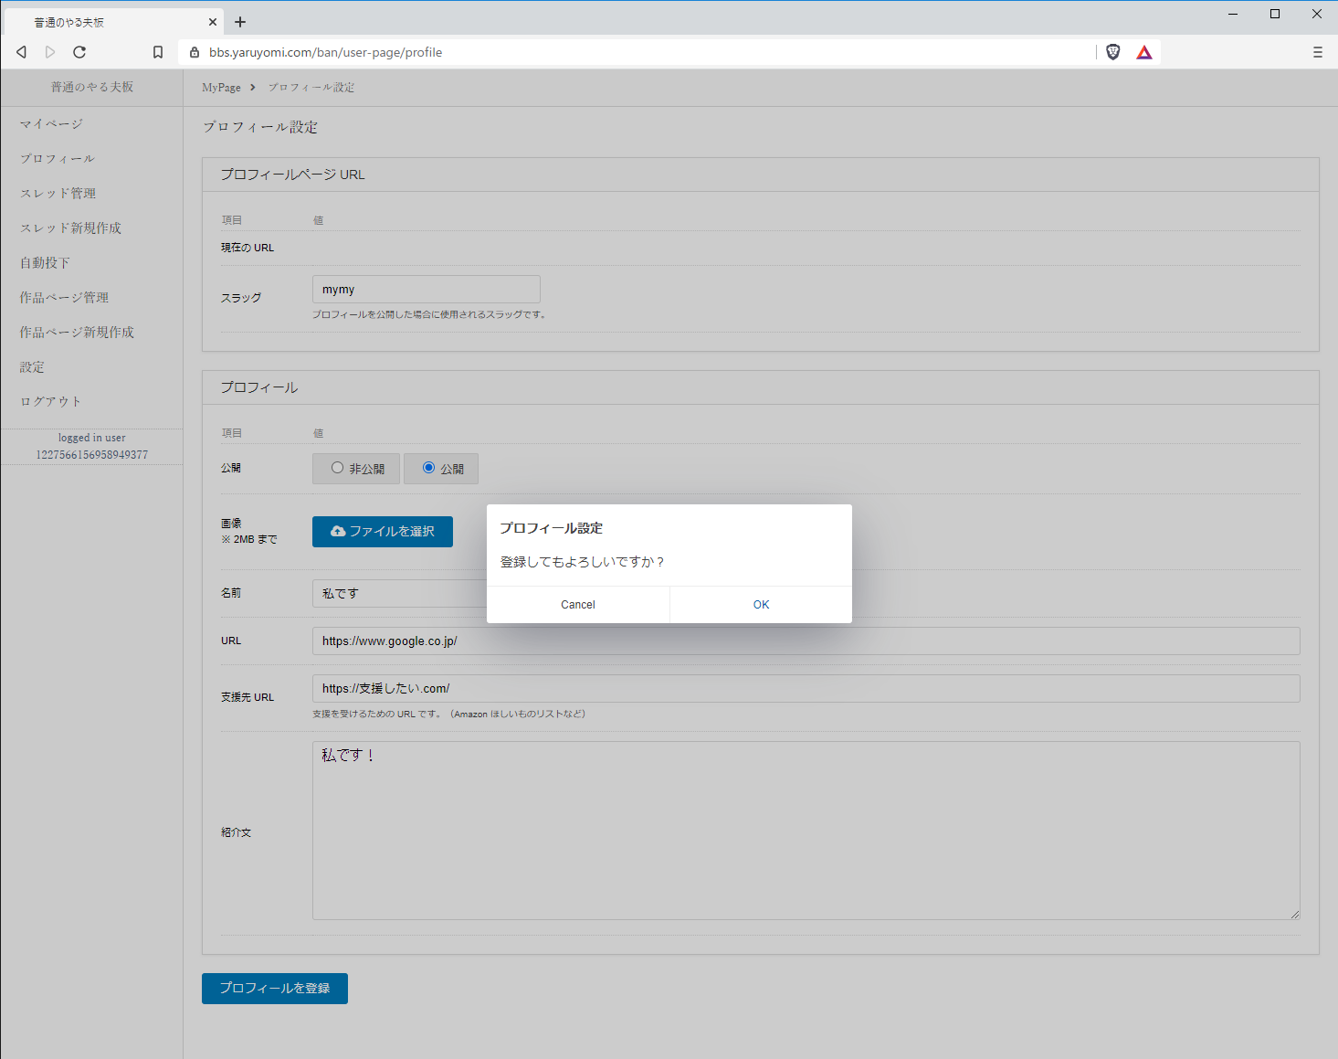Close the 普通のやる夫板 browser tab
Screen dimensions: 1338x1059
coord(213,22)
